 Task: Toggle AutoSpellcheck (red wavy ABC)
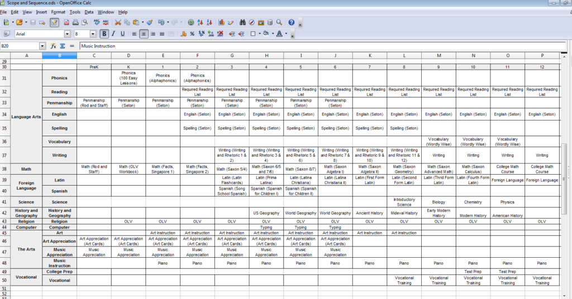click(x=106, y=22)
